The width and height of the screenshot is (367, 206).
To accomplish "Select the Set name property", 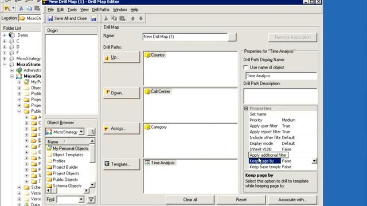I will (x=283, y=114).
